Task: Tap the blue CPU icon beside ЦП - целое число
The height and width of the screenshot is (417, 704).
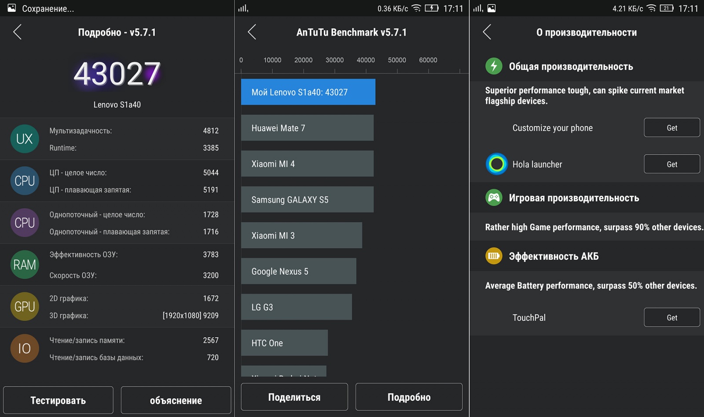Action: pos(25,181)
